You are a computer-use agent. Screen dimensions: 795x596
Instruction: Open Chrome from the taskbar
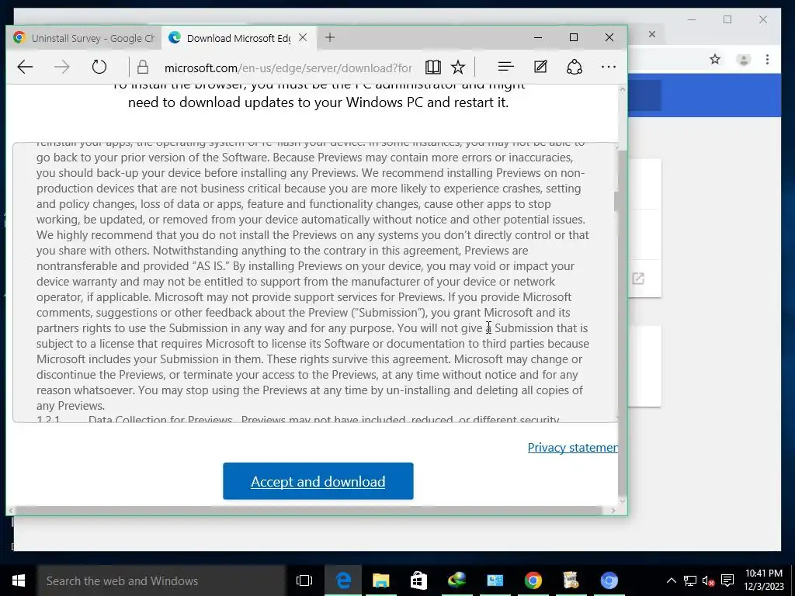click(533, 580)
